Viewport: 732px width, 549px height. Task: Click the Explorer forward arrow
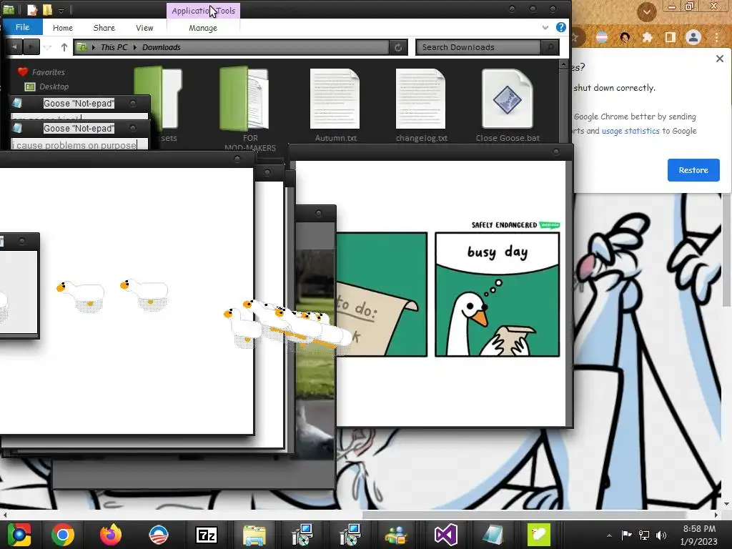31,46
